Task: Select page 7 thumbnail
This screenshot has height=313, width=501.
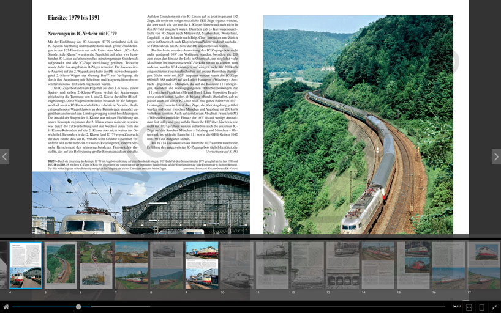Action: [x=131, y=265]
